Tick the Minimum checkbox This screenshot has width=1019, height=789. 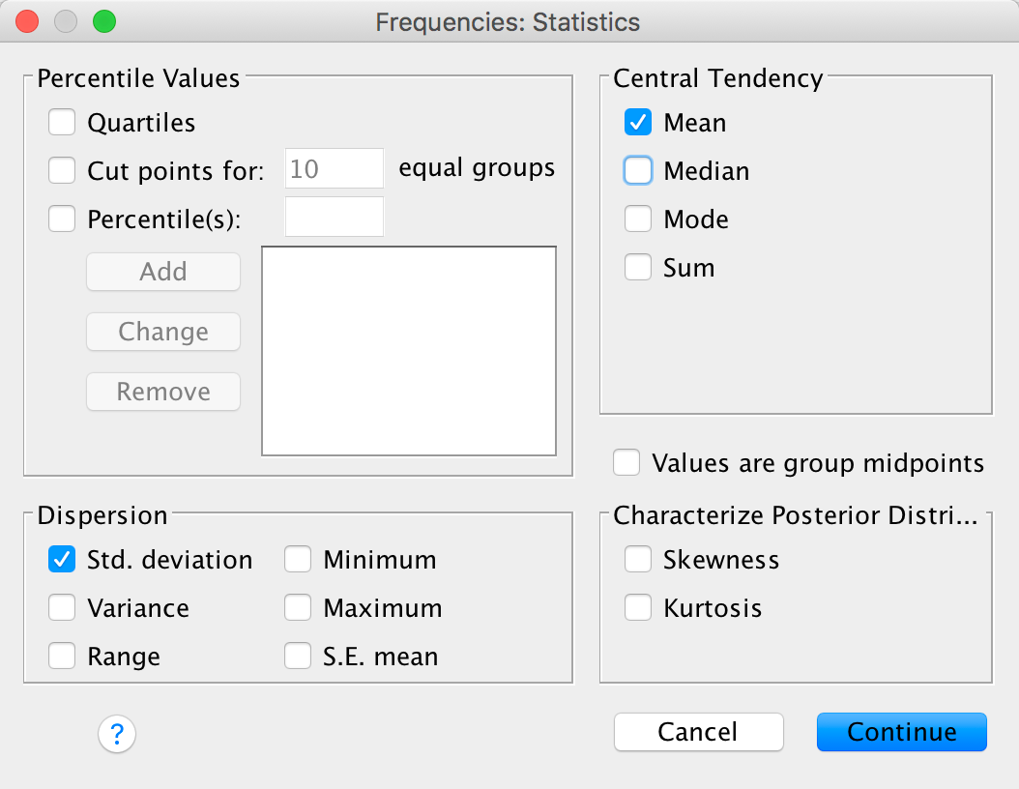click(298, 560)
